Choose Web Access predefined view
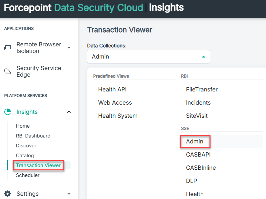This screenshot has height=199, width=266. point(115,103)
